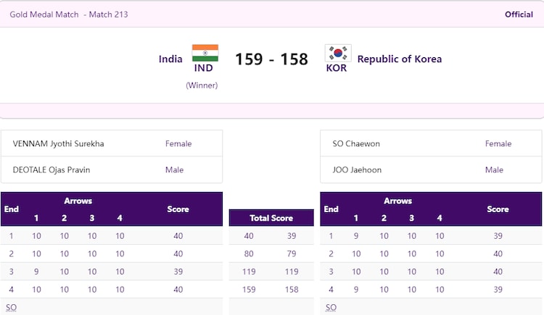Click End header in India's table
This screenshot has height=315, width=544.
tap(12, 209)
